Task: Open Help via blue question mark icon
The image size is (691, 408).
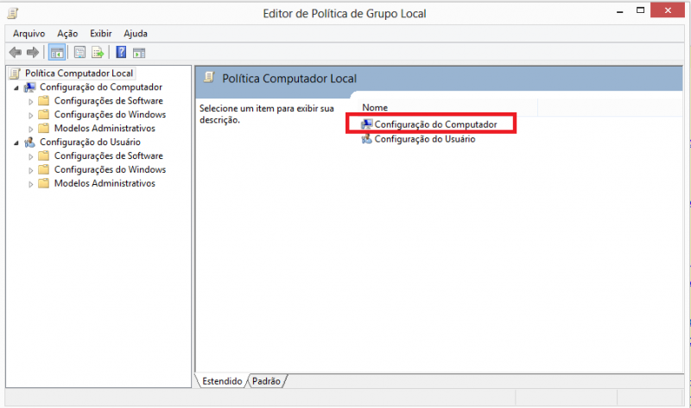Action: (121, 52)
